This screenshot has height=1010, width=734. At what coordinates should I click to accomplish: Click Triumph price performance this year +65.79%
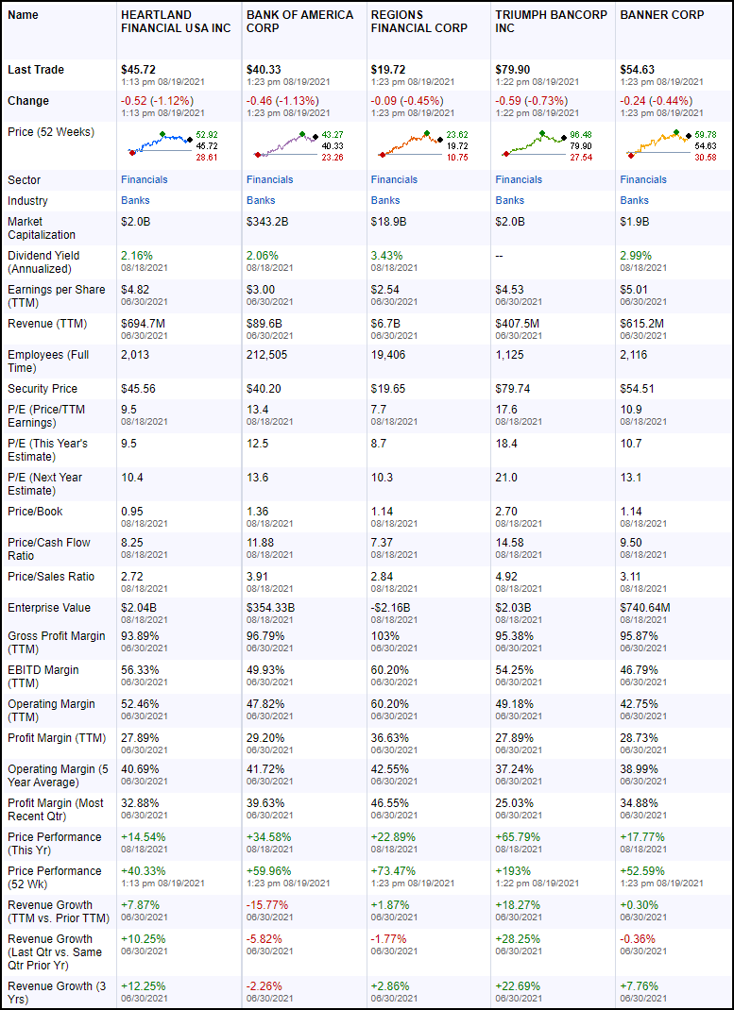point(518,837)
